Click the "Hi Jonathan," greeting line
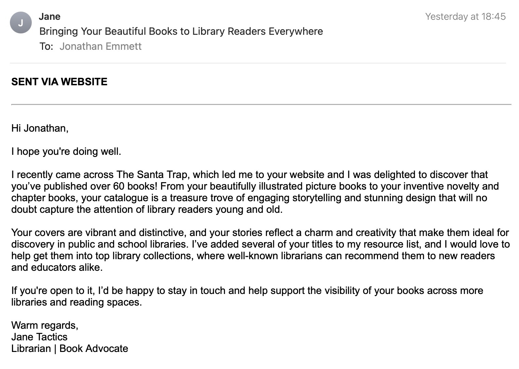The height and width of the screenshot is (369, 519). pyautogui.click(x=40, y=128)
